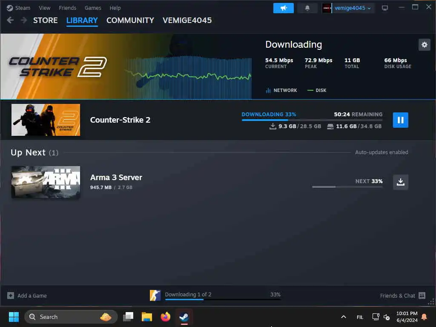436x327 pixels.
Task: Open the announcements megaphone button
Action: pos(283,8)
